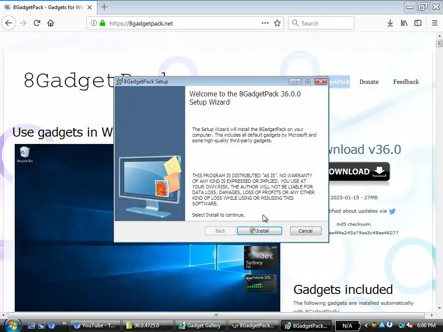
Task: Show site information icon in address bar
Action: tap(93, 23)
